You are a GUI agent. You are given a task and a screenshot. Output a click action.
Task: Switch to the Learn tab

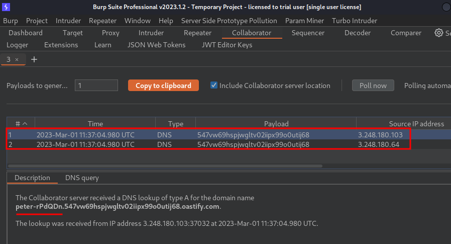click(102, 45)
